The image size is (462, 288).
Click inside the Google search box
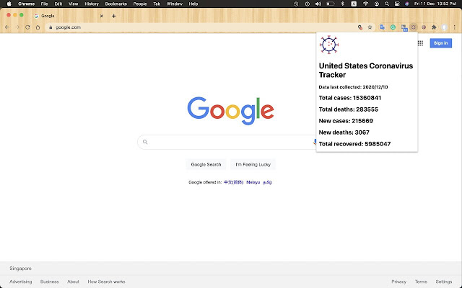(230, 142)
